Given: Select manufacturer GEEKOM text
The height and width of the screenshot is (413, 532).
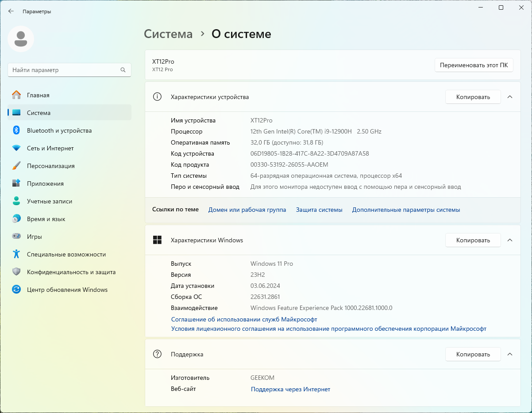Looking at the screenshot, I should (x=262, y=378).
